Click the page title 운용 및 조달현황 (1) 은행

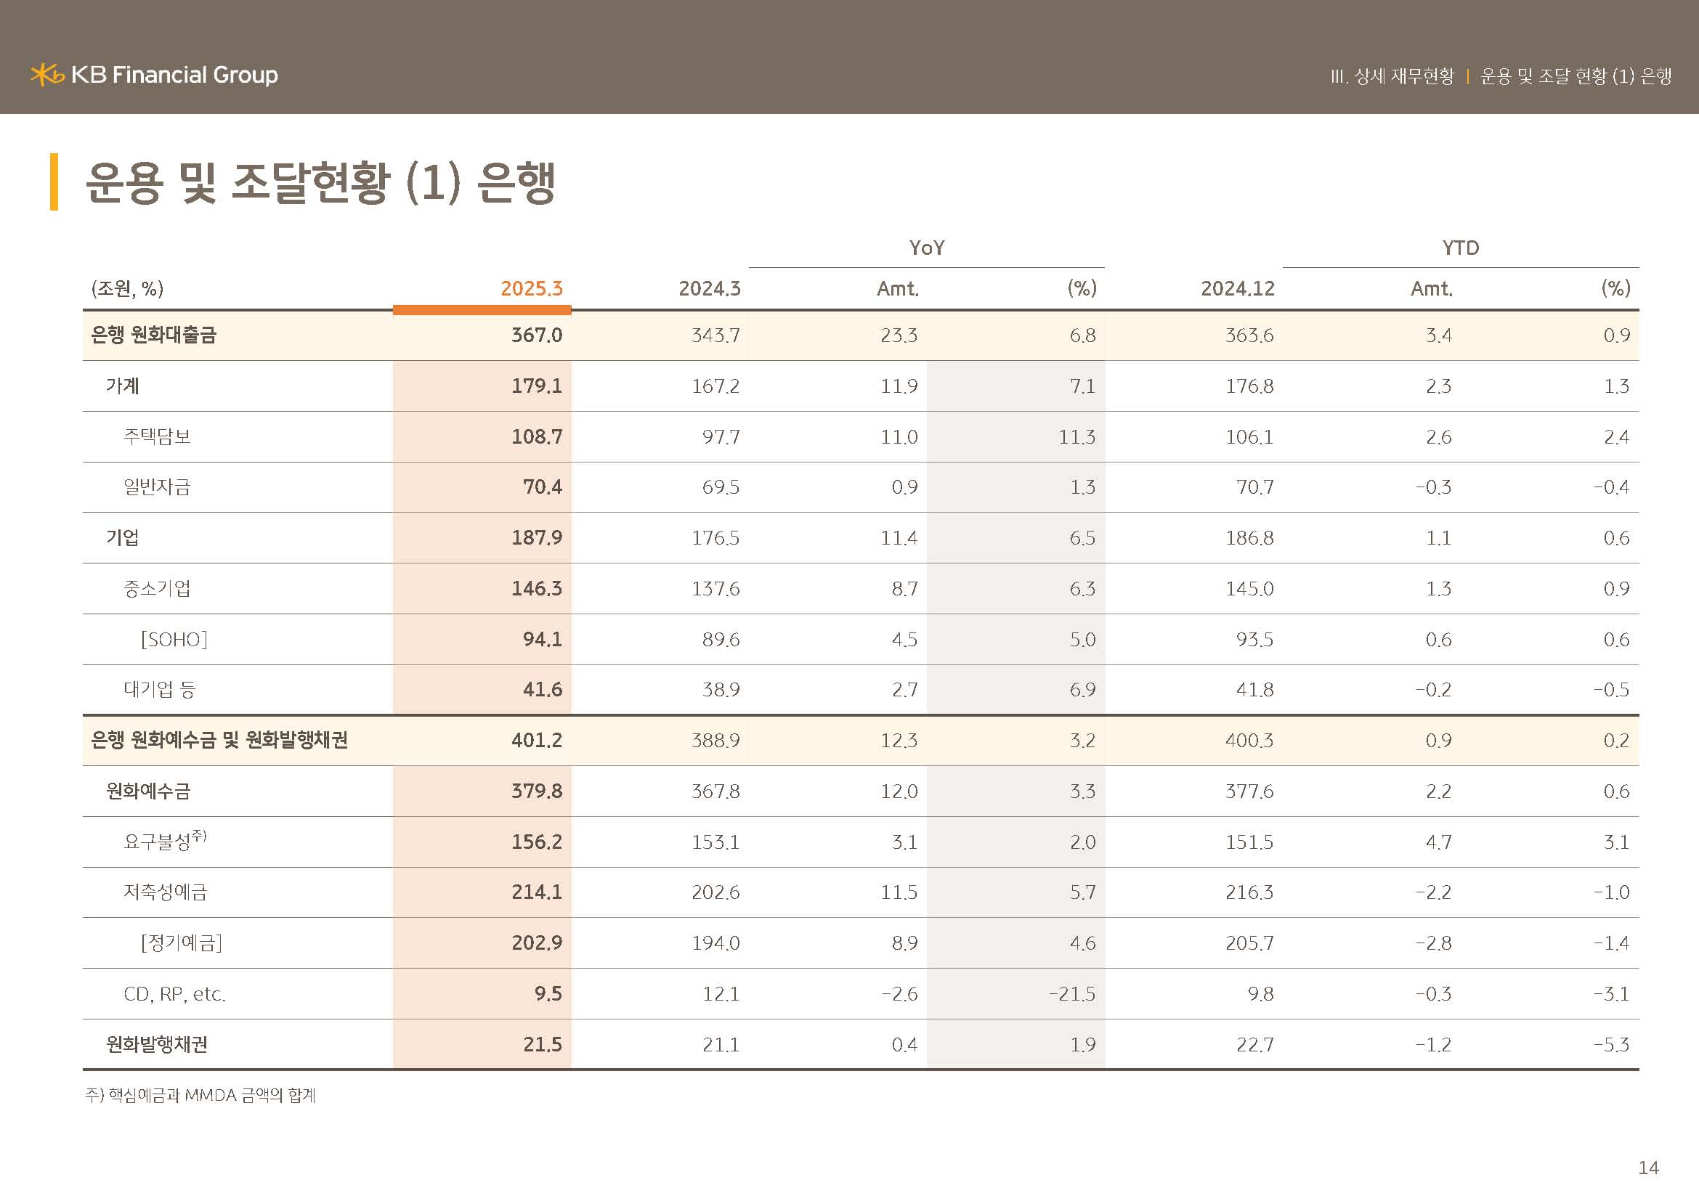[x=320, y=183]
